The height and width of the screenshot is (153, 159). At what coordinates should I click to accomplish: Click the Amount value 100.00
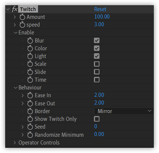(x=102, y=17)
